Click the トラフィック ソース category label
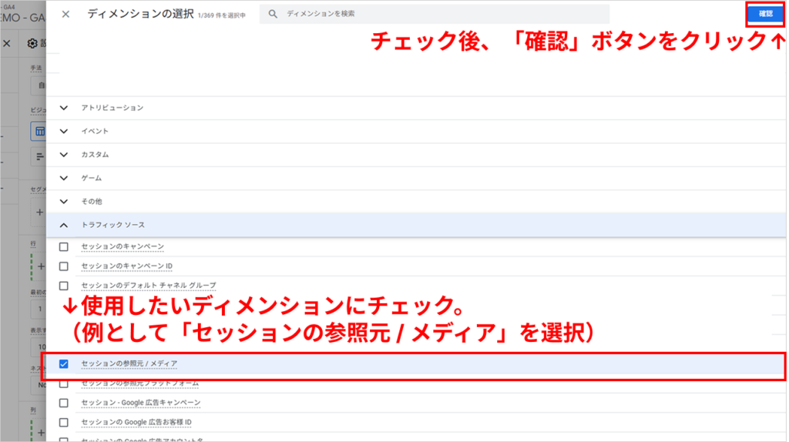 (x=113, y=225)
